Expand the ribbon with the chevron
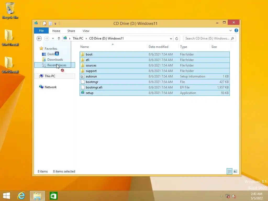Viewport: 268px width, 201px height. [230, 30]
